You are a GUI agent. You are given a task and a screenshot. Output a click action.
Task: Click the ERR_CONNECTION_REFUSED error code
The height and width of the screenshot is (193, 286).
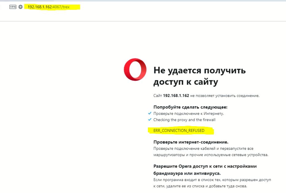[179, 131]
